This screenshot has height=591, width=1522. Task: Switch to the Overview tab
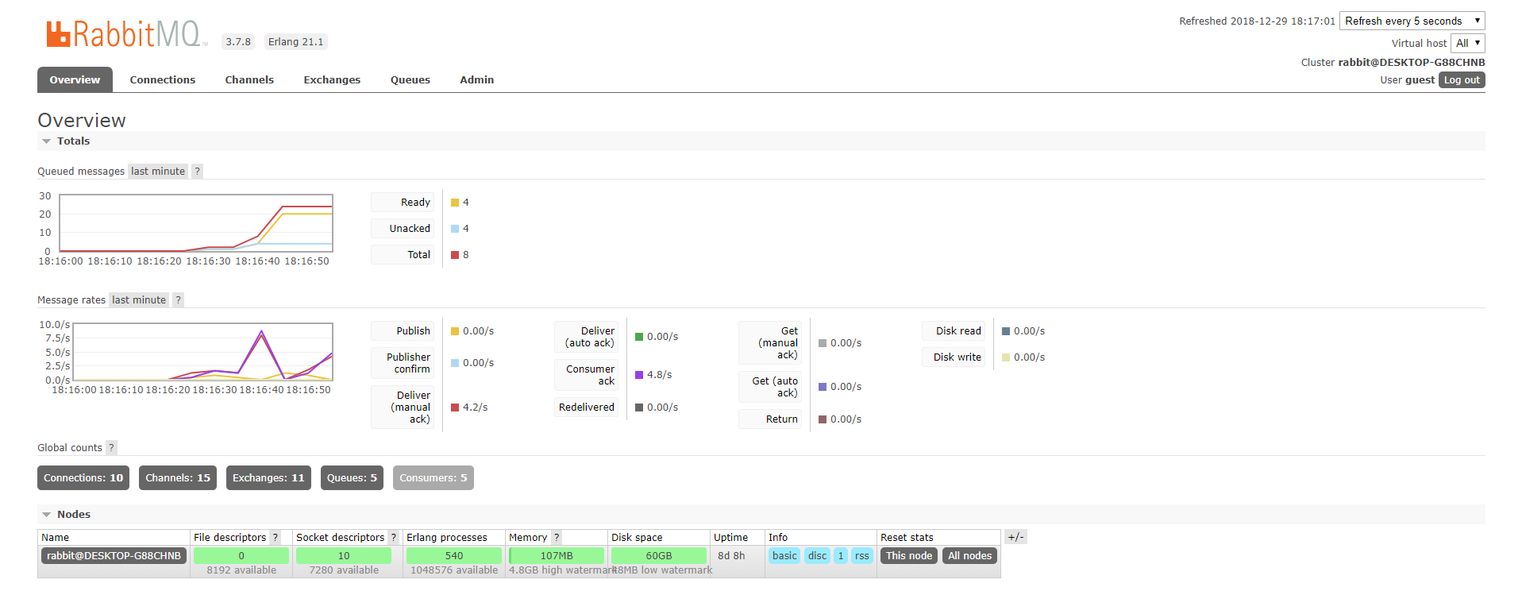tap(75, 79)
